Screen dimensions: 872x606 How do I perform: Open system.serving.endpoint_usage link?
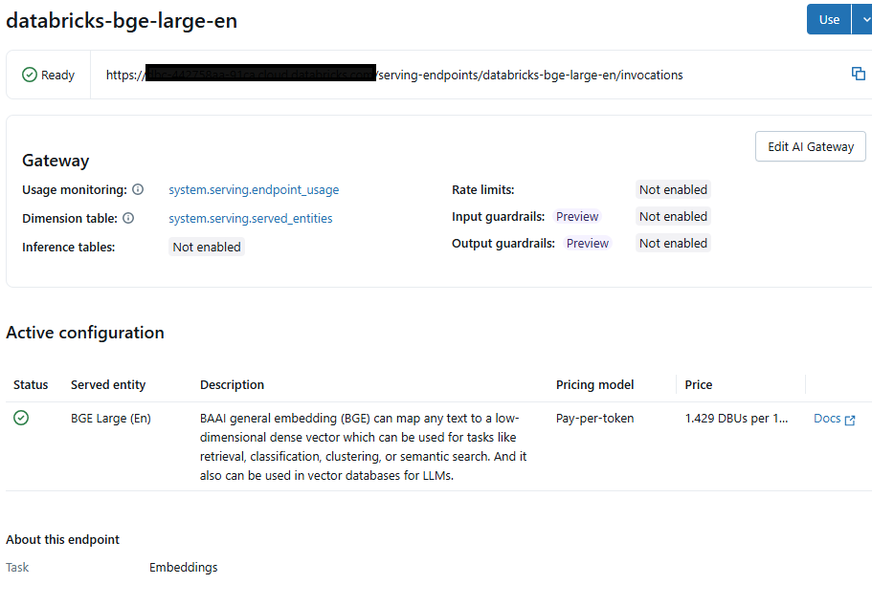point(254,190)
